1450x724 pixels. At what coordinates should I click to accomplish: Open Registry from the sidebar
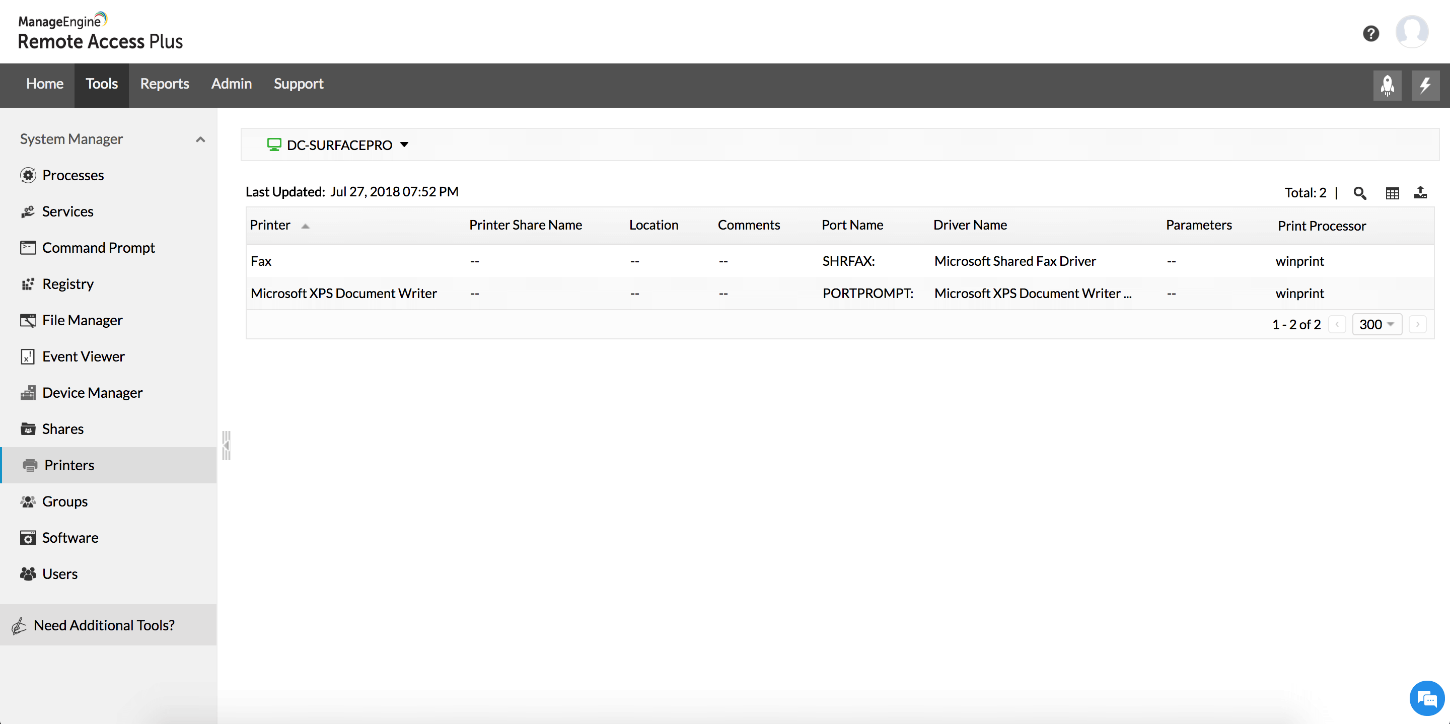[67, 284]
